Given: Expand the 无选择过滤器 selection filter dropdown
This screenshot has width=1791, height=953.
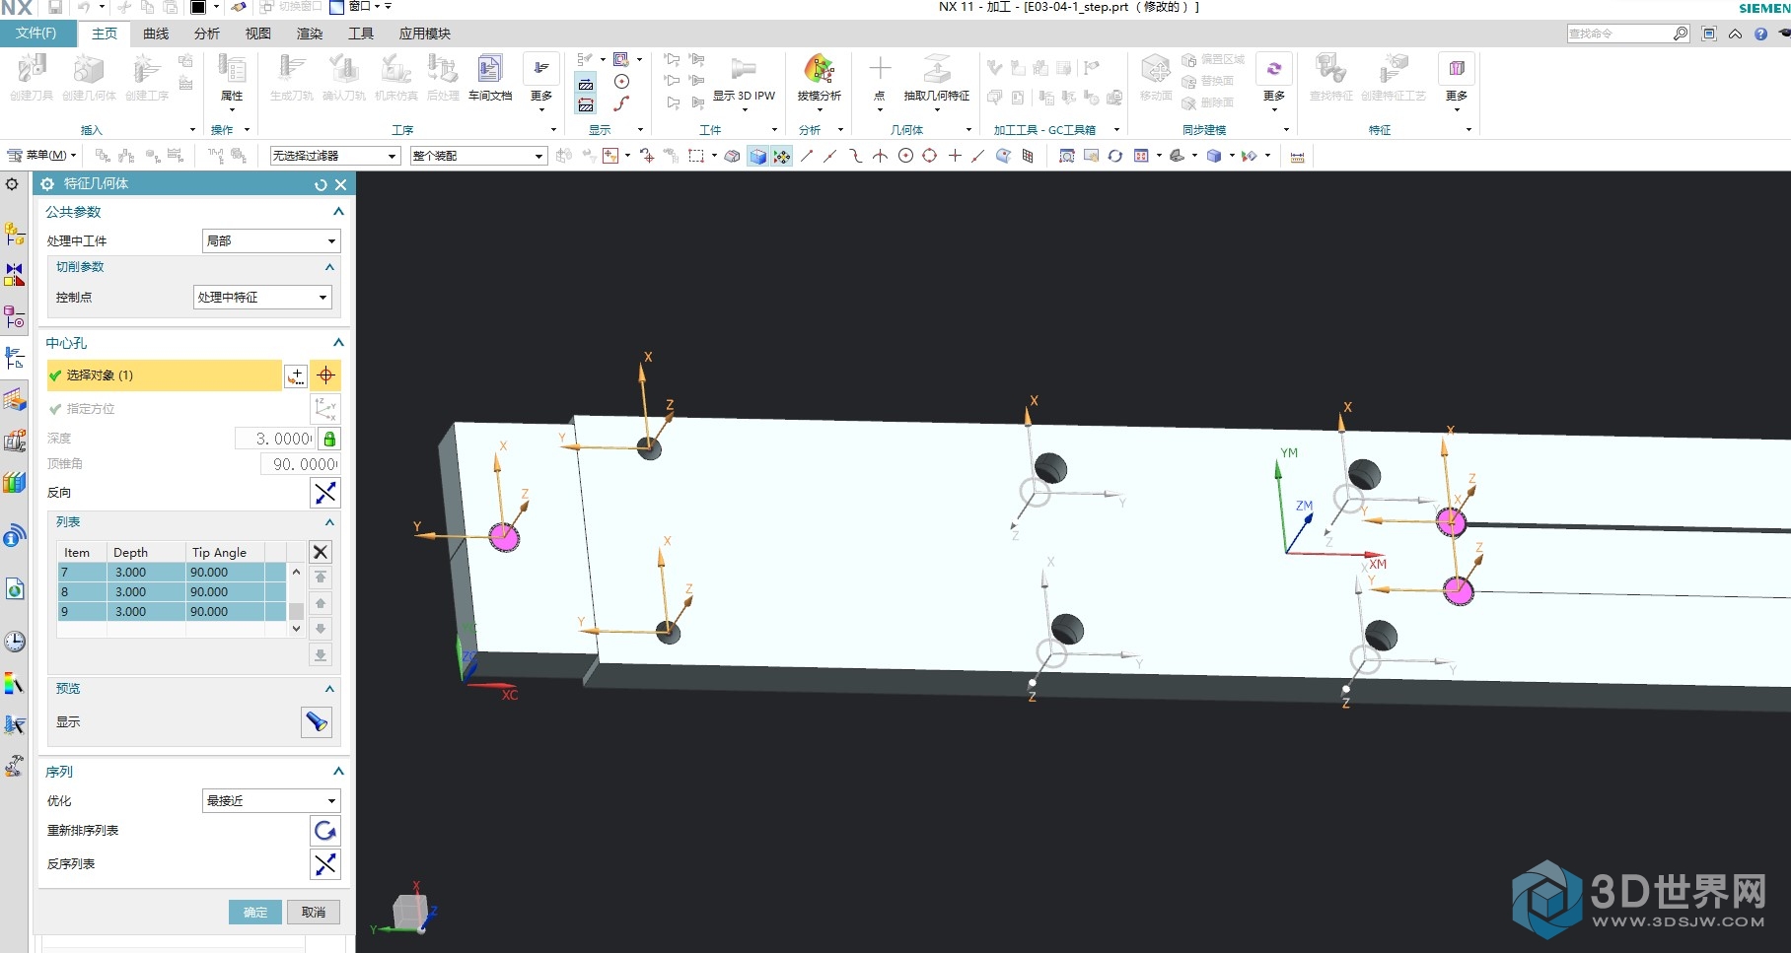Looking at the screenshot, I should click(335, 156).
